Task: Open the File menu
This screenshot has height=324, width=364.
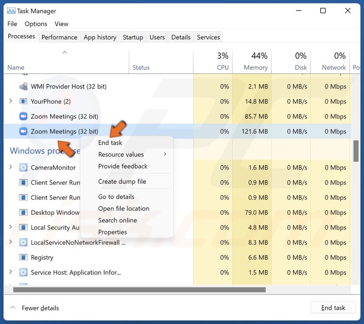Action: coord(12,24)
